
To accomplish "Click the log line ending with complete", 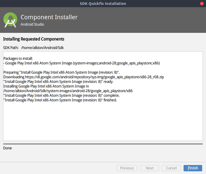I will pyautogui.click(x=62, y=95).
